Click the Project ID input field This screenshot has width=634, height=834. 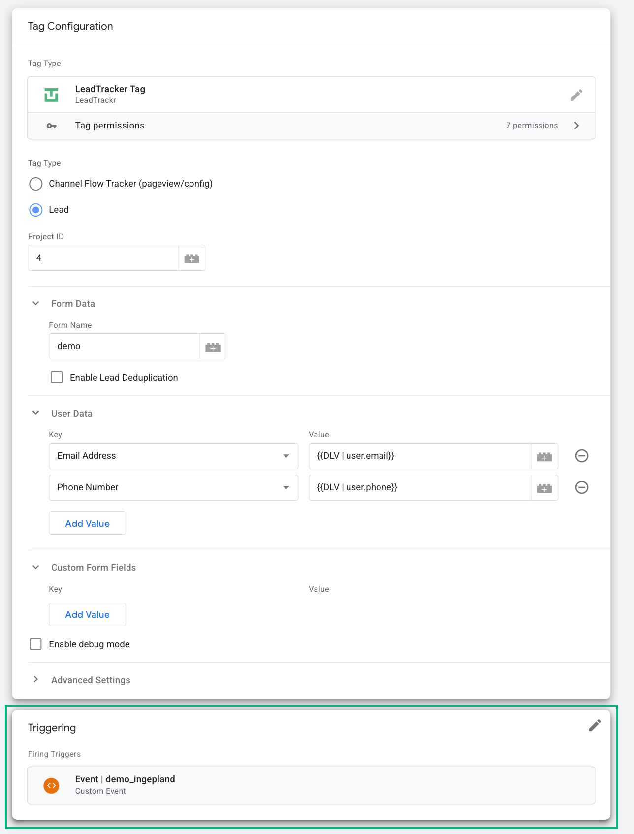(x=103, y=258)
